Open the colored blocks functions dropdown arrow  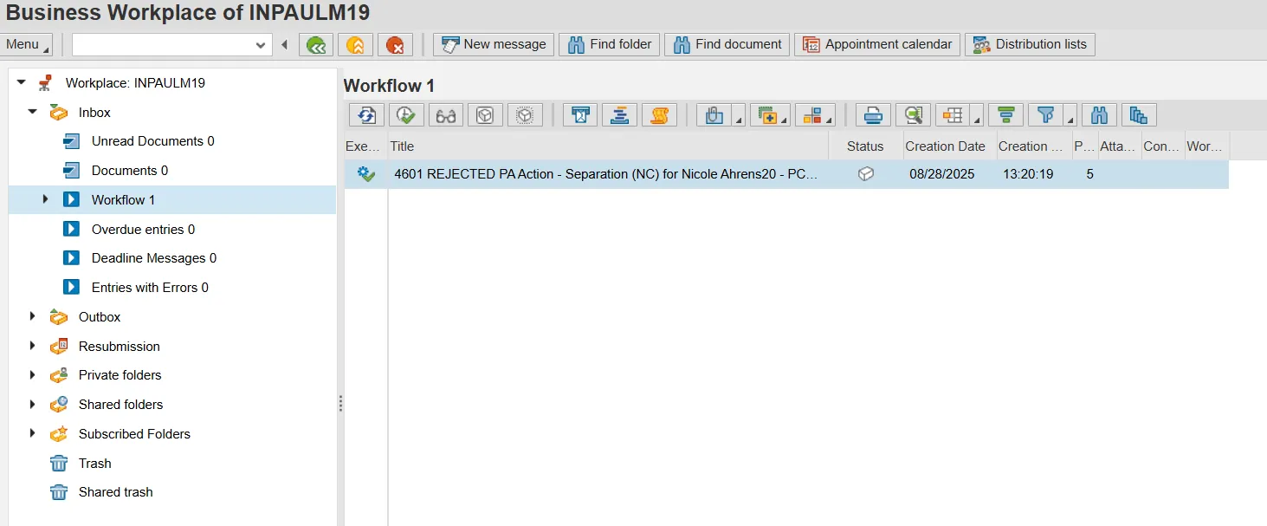[831, 120]
